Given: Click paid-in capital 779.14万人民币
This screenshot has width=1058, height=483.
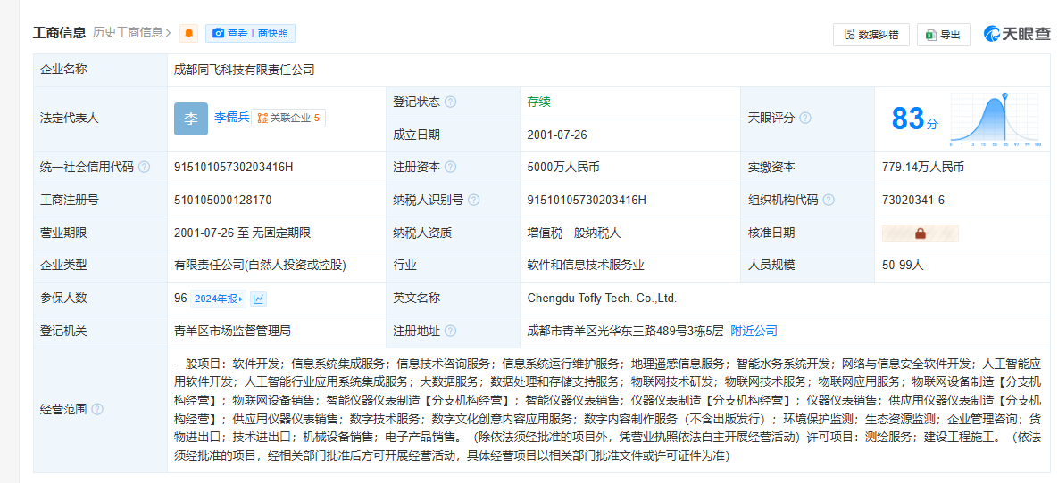Looking at the screenshot, I should tap(923, 167).
